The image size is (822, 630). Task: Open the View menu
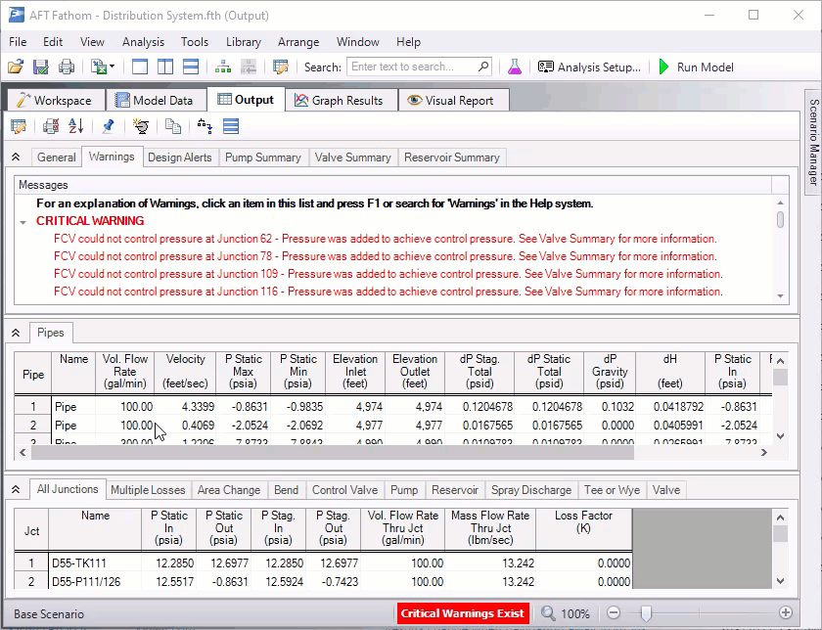tap(92, 42)
